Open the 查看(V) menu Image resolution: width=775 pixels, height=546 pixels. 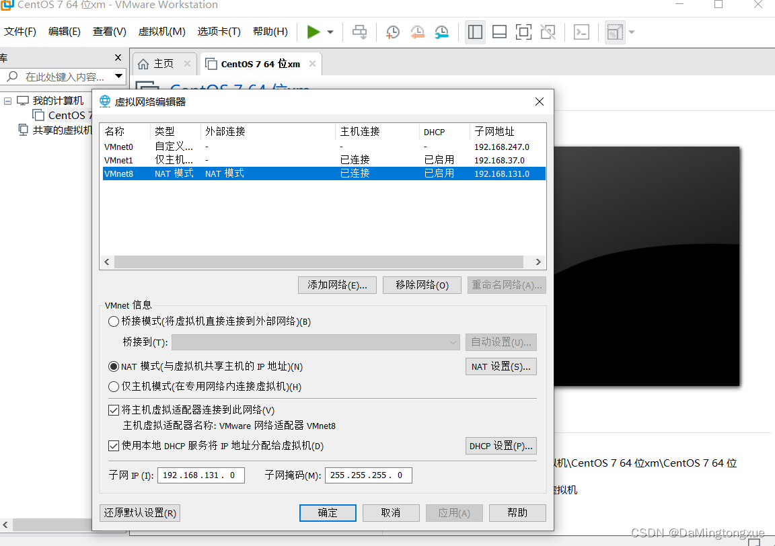[x=109, y=32]
